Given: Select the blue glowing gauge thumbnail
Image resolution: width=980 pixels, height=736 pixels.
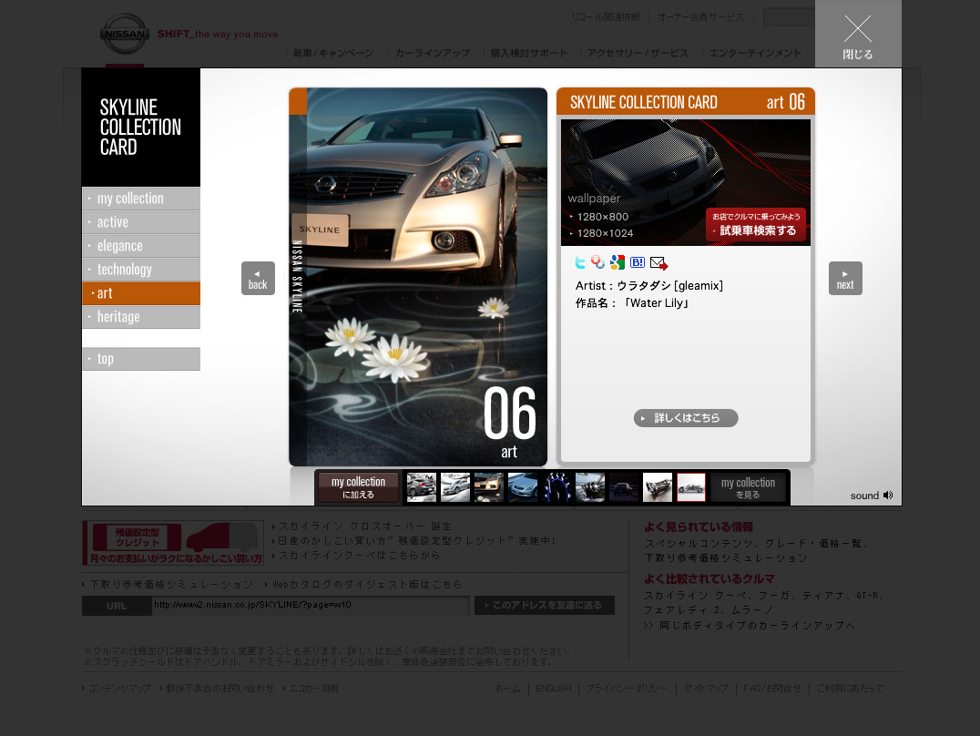Looking at the screenshot, I should 556,487.
